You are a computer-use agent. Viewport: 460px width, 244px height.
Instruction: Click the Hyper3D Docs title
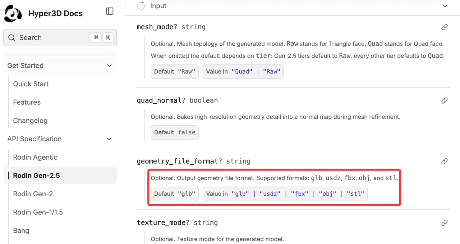(x=56, y=14)
